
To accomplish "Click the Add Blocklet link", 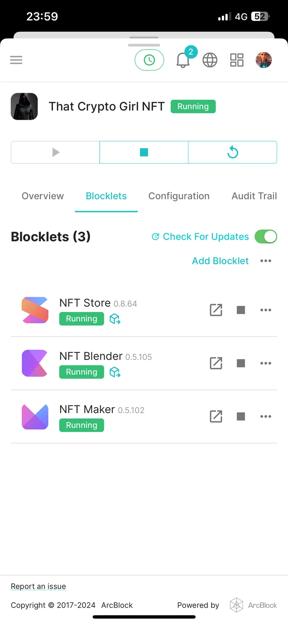I will (x=220, y=261).
